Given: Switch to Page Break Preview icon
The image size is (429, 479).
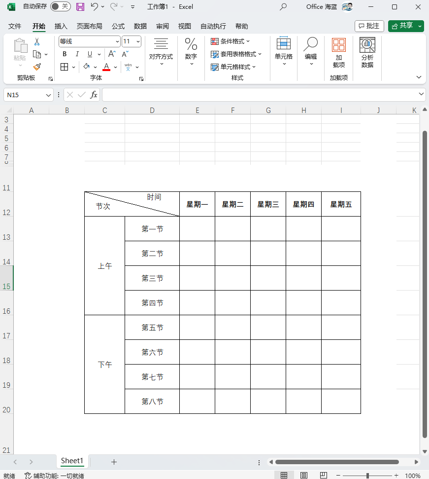Looking at the screenshot, I should coord(324,475).
